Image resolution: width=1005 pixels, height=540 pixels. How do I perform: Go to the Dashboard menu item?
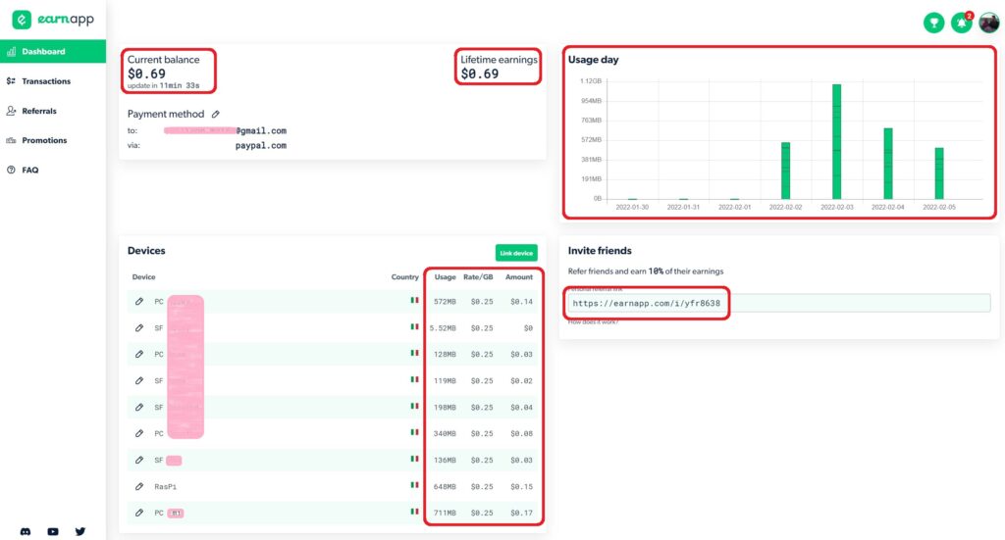[43, 51]
